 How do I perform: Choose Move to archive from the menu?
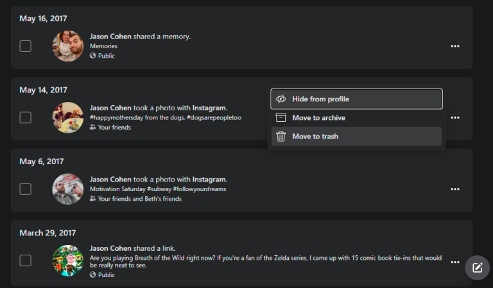(x=318, y=117)
